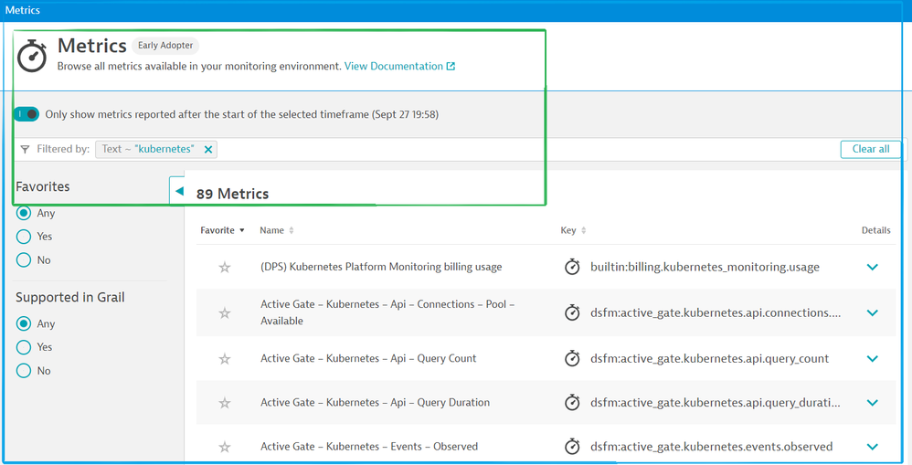Sort metrics by Key column
912x465 pixels.
coord(573,231)
